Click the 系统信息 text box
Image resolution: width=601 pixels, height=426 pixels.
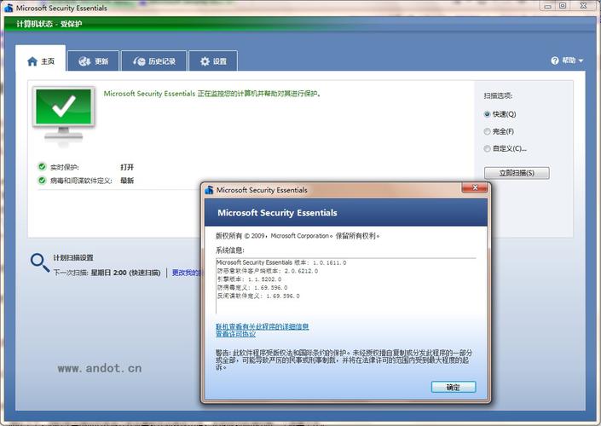click(x=346, y=285)
